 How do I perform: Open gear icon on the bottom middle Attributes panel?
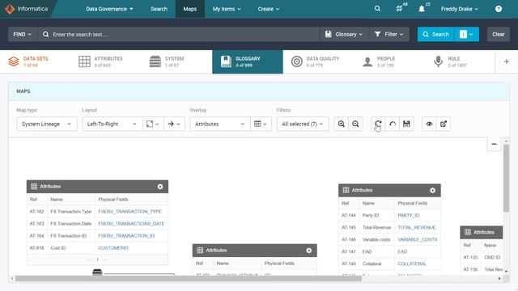pos(308,251)
